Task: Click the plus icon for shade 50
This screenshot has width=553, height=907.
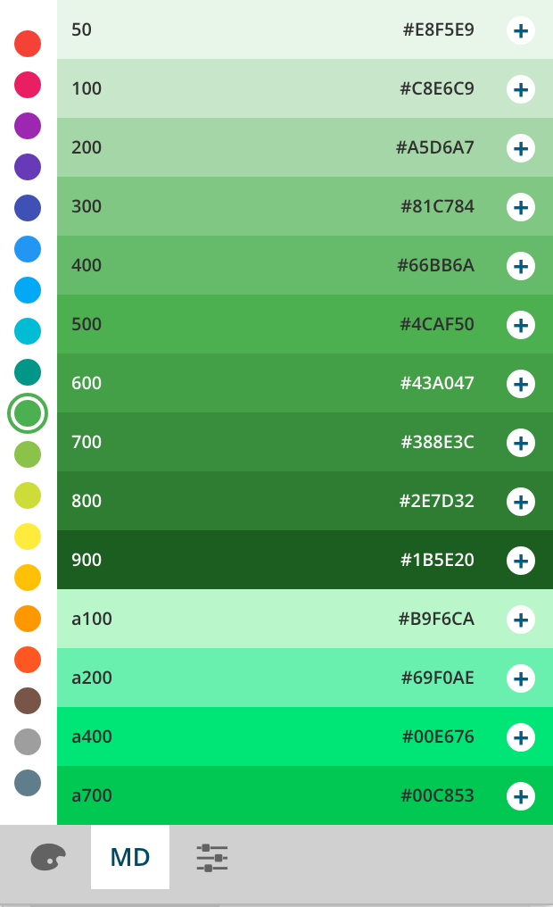Action: [x=521, y=30]
